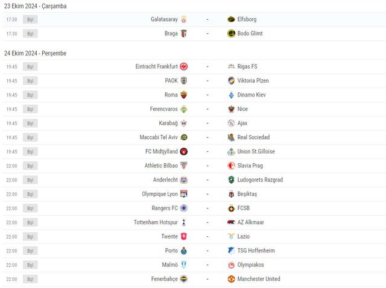Click the 24 Ekim 2024 Perşembe date header

point(35,54)
